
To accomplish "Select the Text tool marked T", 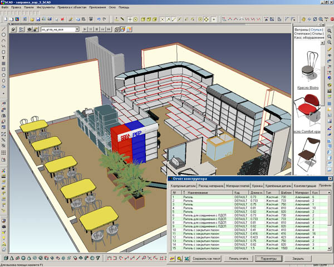I will pos(3,58).
